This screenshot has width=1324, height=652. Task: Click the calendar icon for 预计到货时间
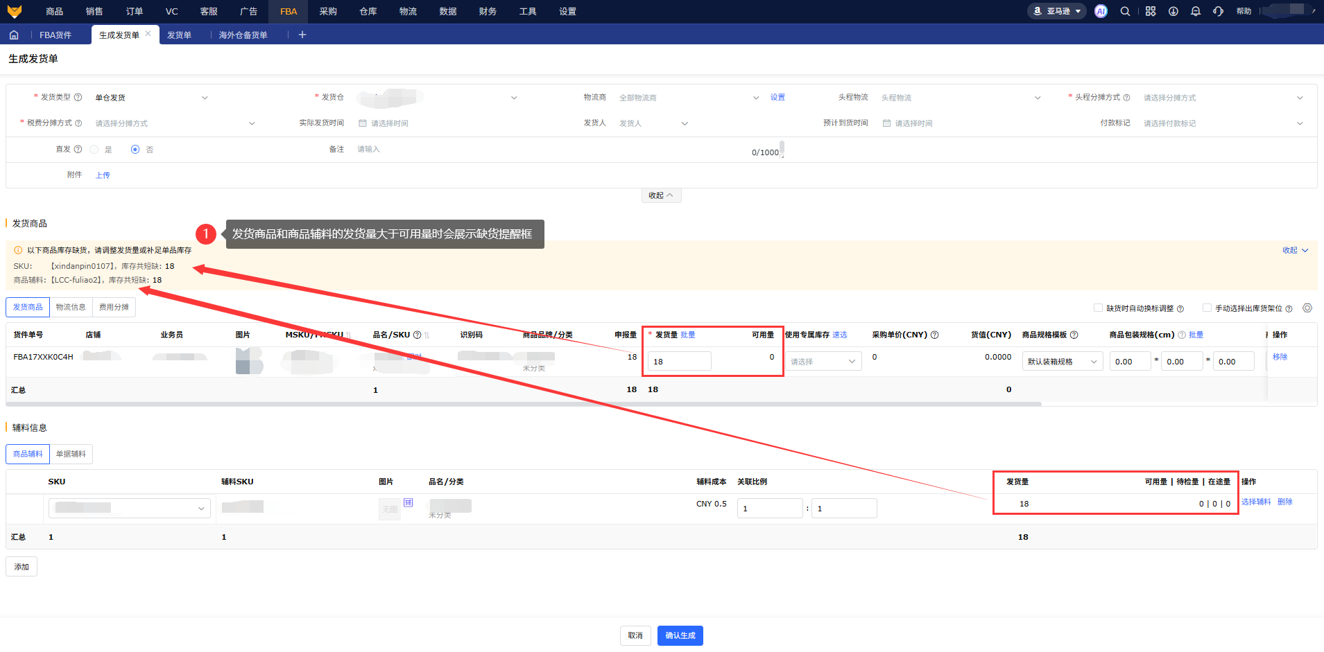click(x=887, y=123)
